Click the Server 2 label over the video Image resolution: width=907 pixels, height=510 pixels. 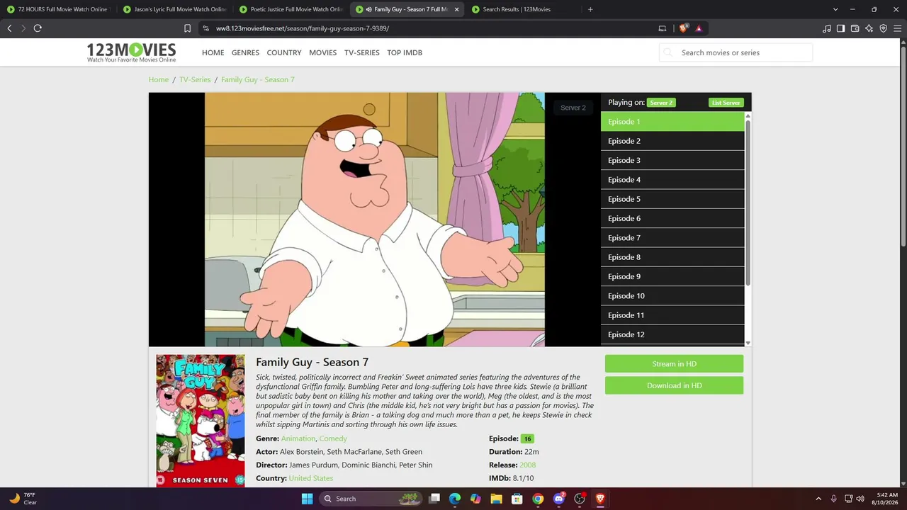coord(573,108)
